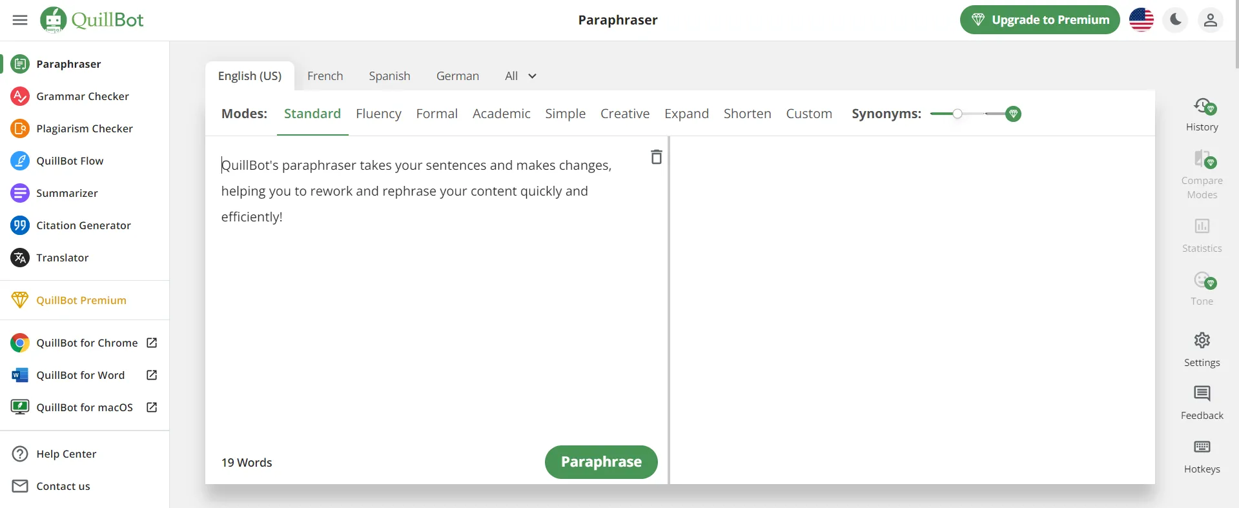1239x508 pixels.
Task: Collapse sidebar using the hamburger menu
Action: 20,20
